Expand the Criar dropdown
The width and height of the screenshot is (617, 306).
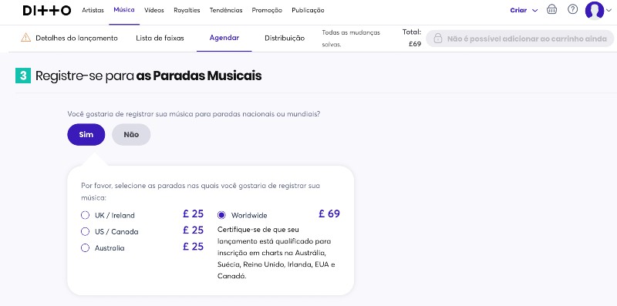524,11
